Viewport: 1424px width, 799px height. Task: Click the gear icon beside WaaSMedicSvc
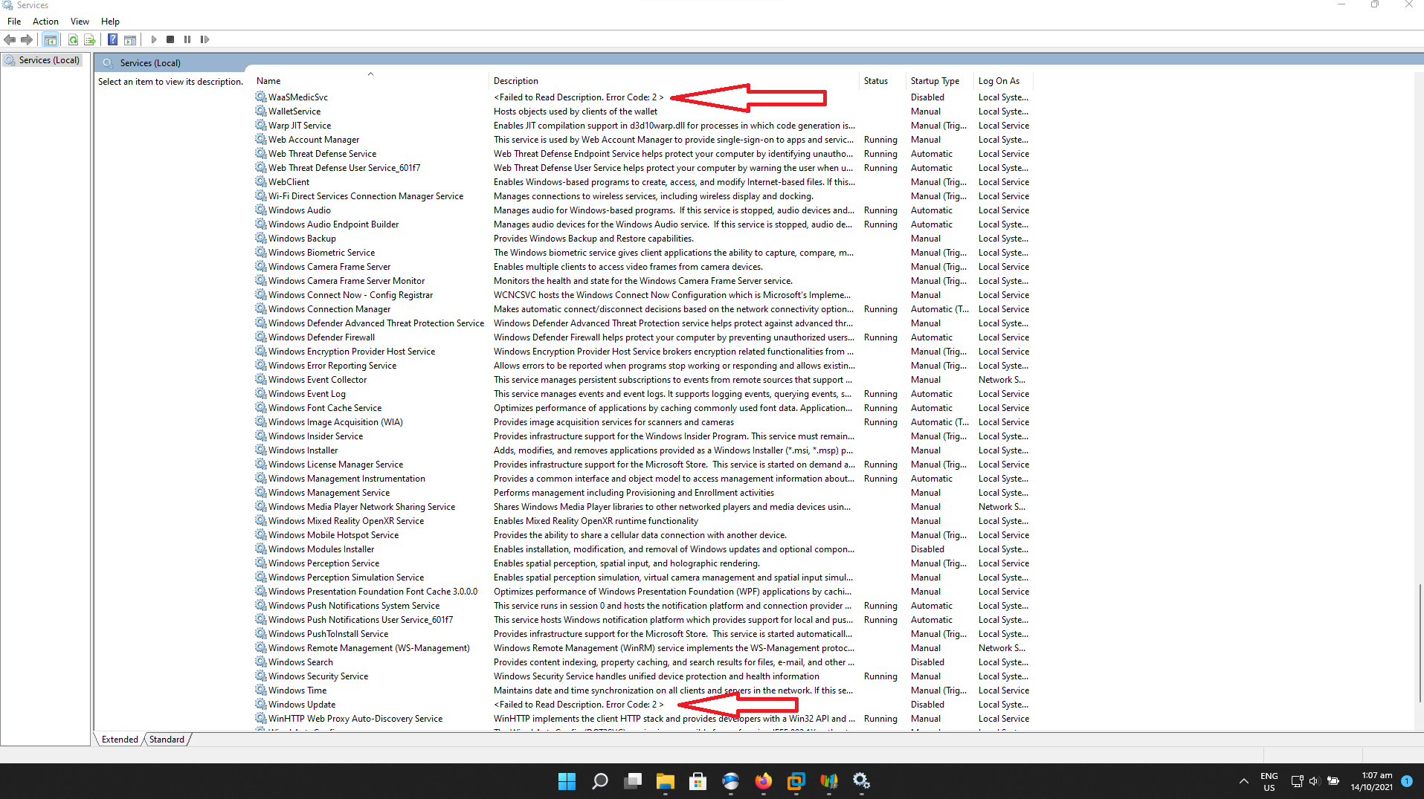click(261, 97)
